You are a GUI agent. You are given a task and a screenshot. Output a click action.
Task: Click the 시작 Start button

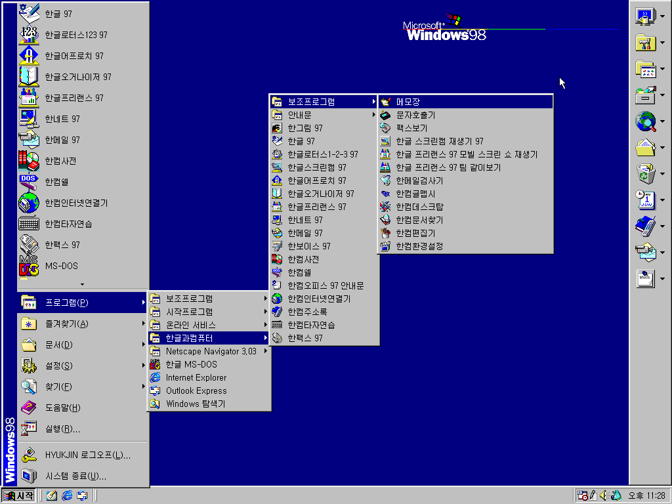coord(18,496)
